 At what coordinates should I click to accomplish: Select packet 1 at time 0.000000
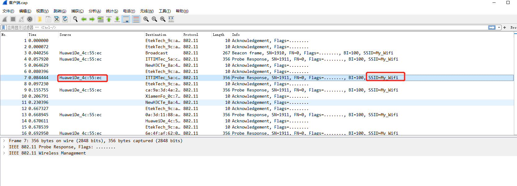[x=257, y=41]
